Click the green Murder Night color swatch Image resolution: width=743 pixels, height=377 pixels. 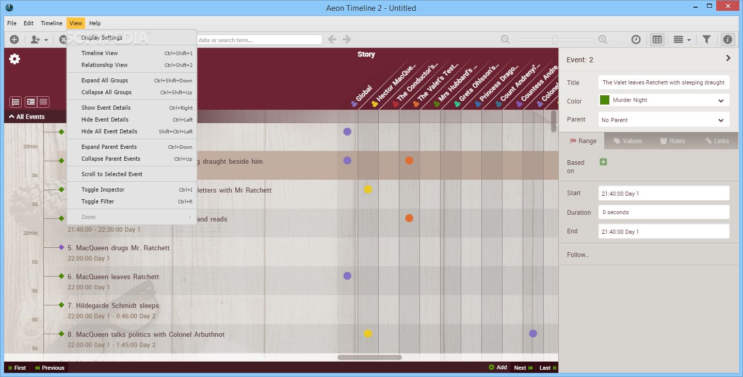(605, 100)
